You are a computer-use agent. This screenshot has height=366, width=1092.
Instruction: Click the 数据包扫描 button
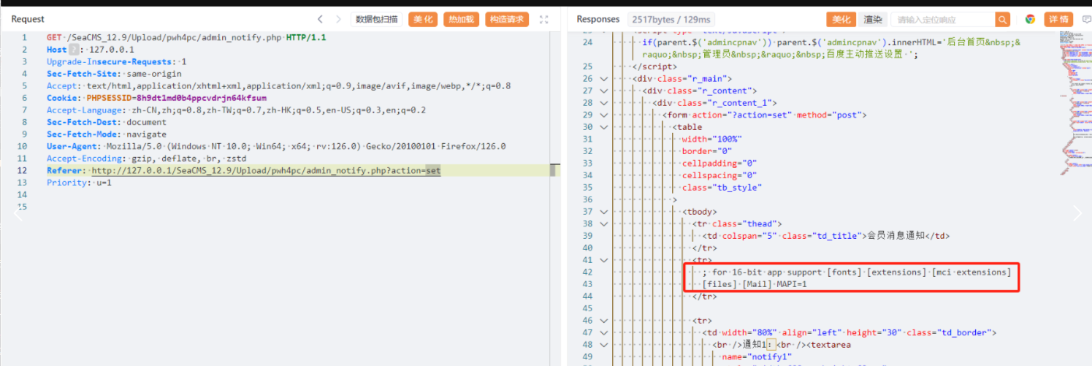click(377, 20)
